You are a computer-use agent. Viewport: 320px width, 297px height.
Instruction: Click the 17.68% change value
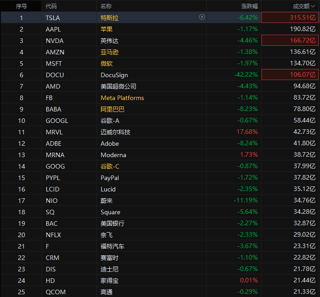(x=247, y=132)
